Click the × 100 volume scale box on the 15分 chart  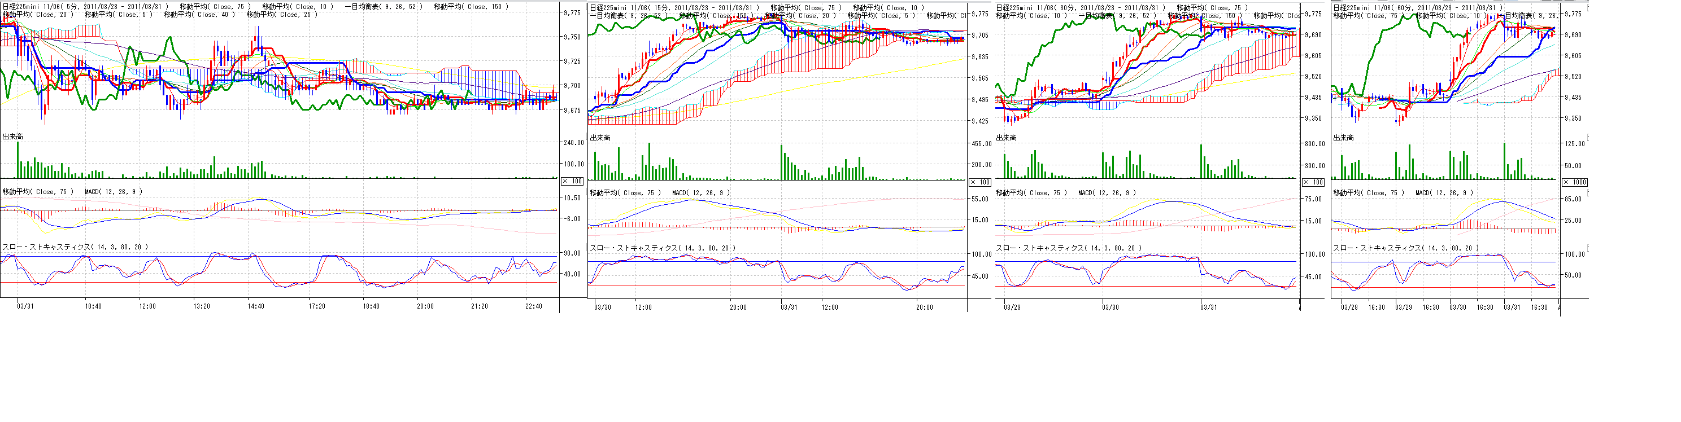(979, 182)
